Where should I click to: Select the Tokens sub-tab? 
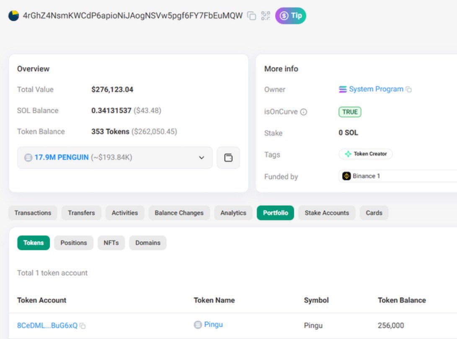click(x=34, y=243)
